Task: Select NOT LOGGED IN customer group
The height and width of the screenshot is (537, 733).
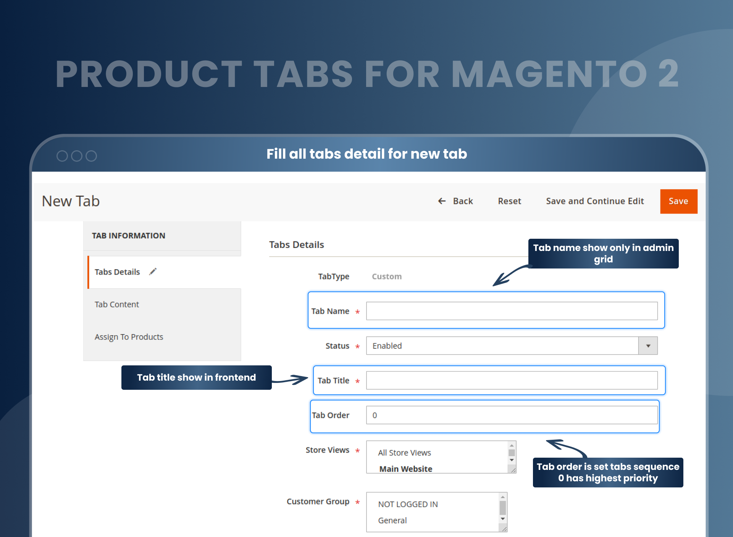Action: point(408,504)
